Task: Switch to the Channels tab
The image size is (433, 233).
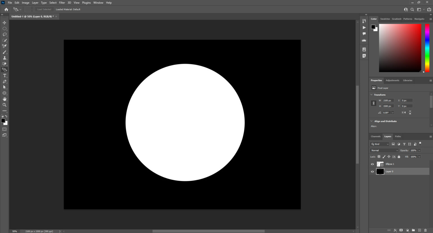Action: click(x=375, y=136)
